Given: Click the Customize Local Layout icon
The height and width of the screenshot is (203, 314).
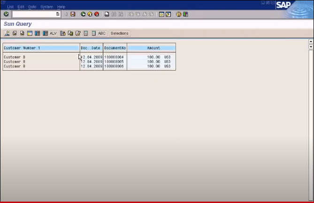Looking at the screenshot, I should click(x=185, y=14).
